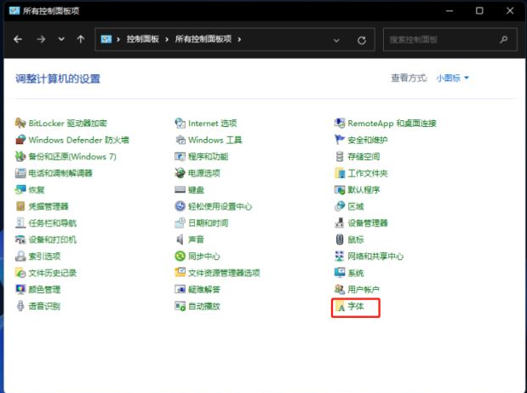Open the recent locations dropdown chevron

[x=60, y=40]
